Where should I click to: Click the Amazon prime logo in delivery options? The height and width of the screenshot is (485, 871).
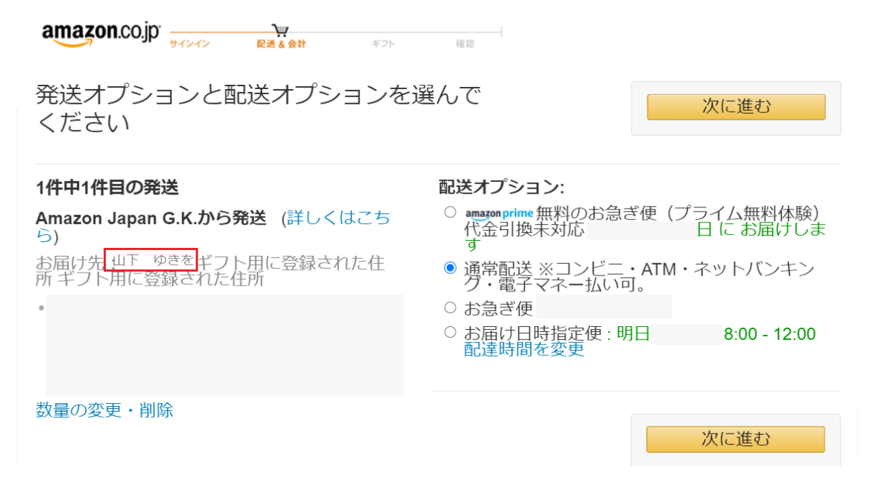(x=499, y=214)
